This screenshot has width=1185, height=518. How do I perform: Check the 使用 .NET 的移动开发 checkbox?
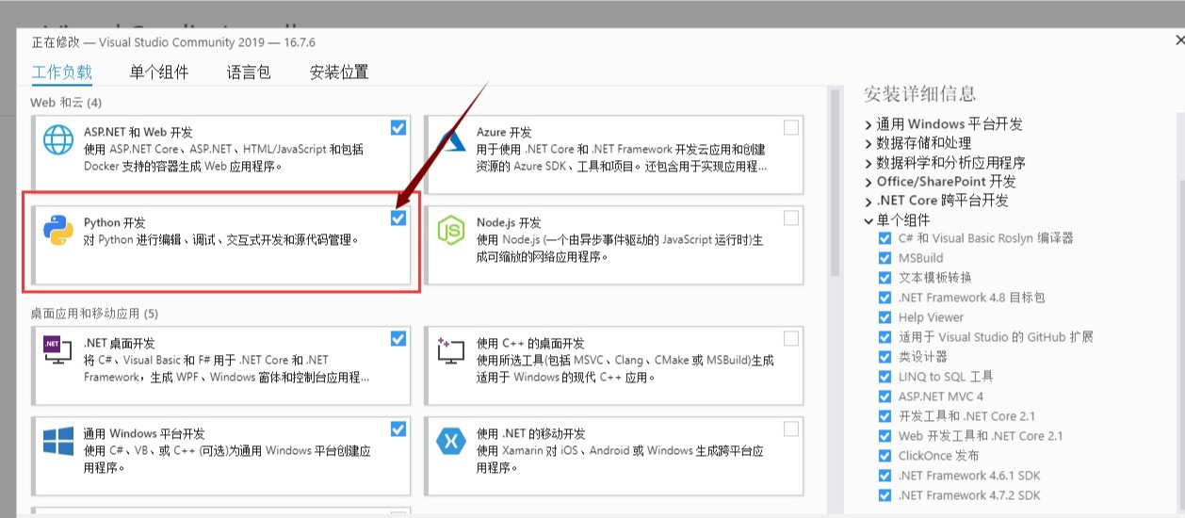pos(791,429)
